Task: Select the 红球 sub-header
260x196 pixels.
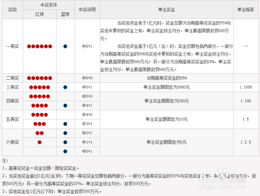Action: (39, 14)
